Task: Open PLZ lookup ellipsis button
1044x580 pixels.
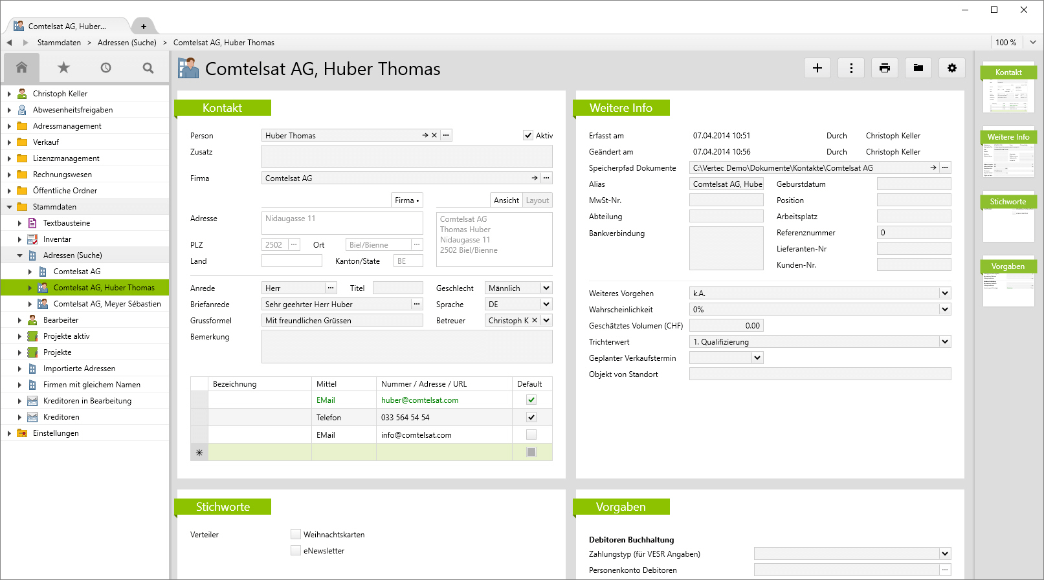Action: click(x=294, y=244)
